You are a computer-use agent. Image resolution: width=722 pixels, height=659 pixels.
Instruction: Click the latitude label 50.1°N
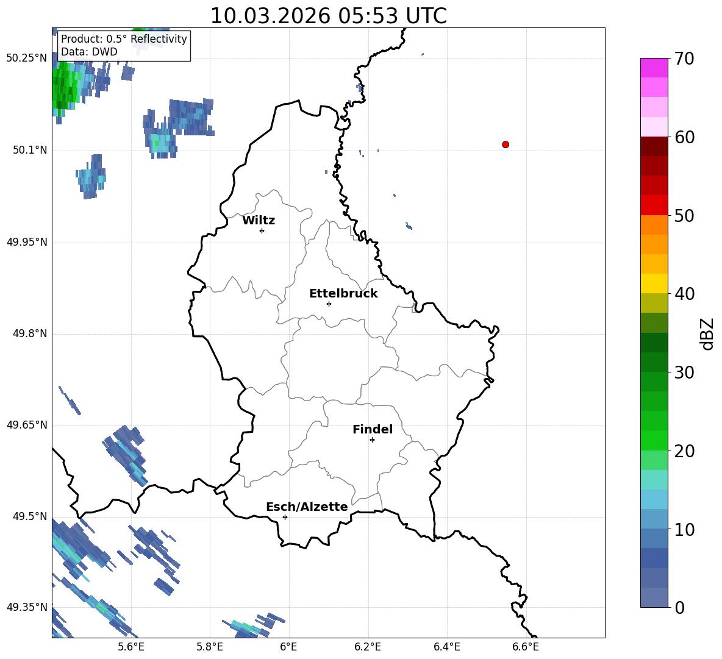[30, 150]
